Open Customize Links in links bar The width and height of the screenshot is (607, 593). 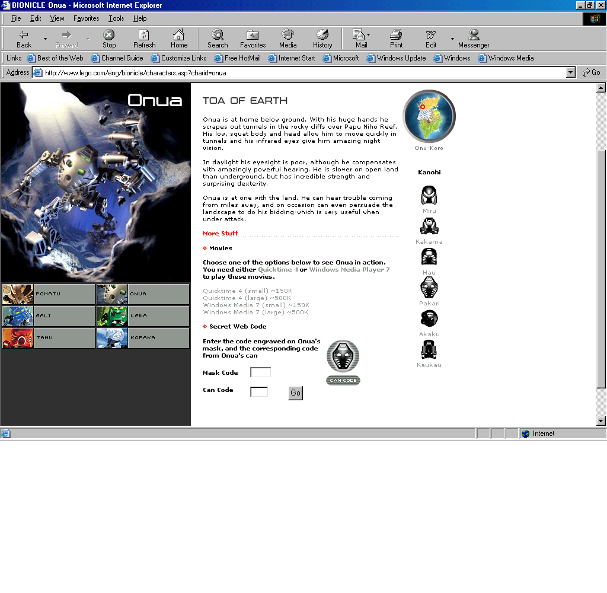[x=179, y=58]
